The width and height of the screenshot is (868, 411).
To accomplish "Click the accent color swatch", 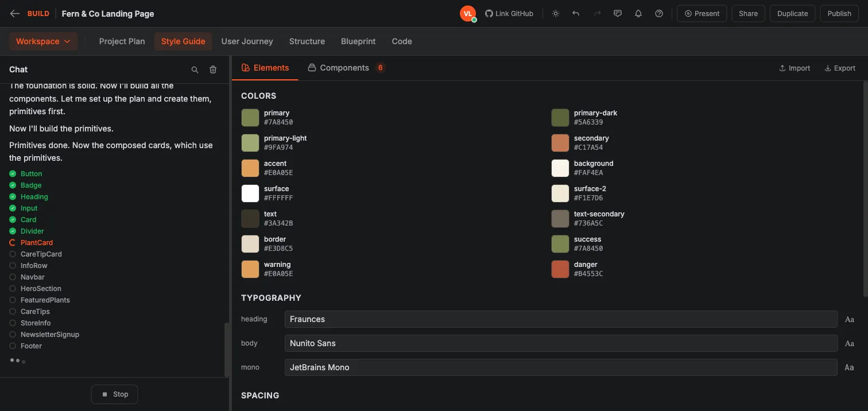I will point(250,168).
